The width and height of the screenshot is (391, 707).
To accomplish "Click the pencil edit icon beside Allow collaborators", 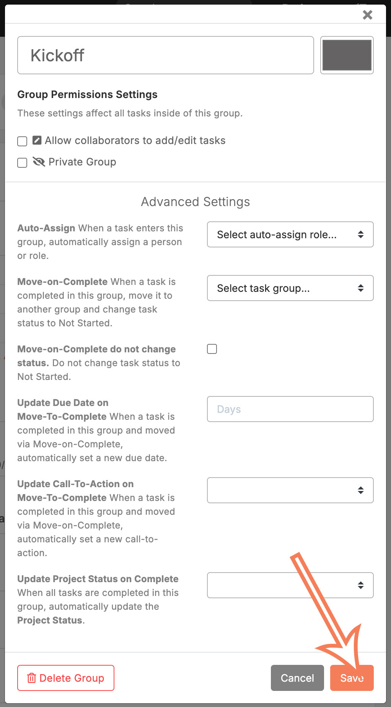I will (x=37, y=140).
